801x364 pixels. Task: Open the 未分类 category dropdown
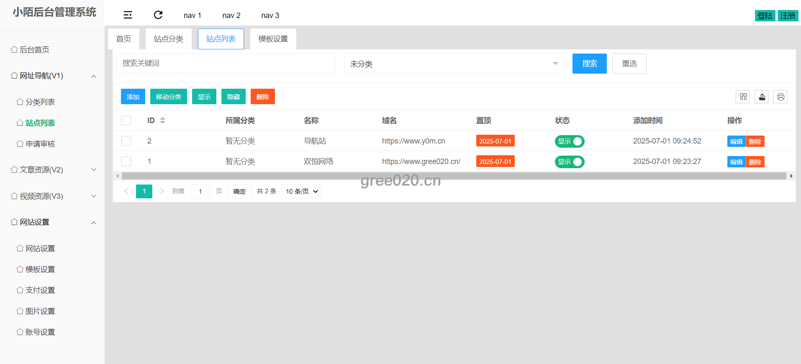click(x=454, y=64)
